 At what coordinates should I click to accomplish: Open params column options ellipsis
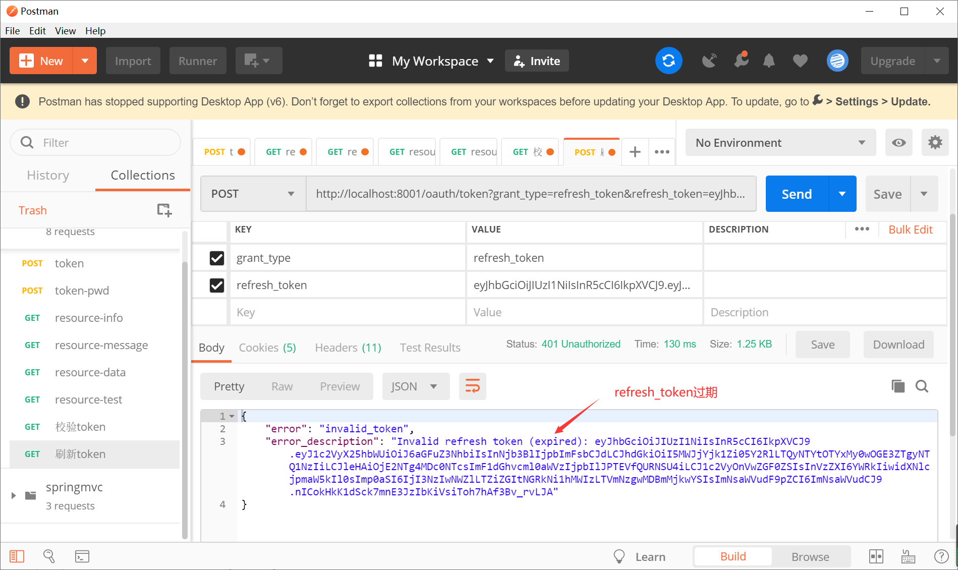coord(862,229)
